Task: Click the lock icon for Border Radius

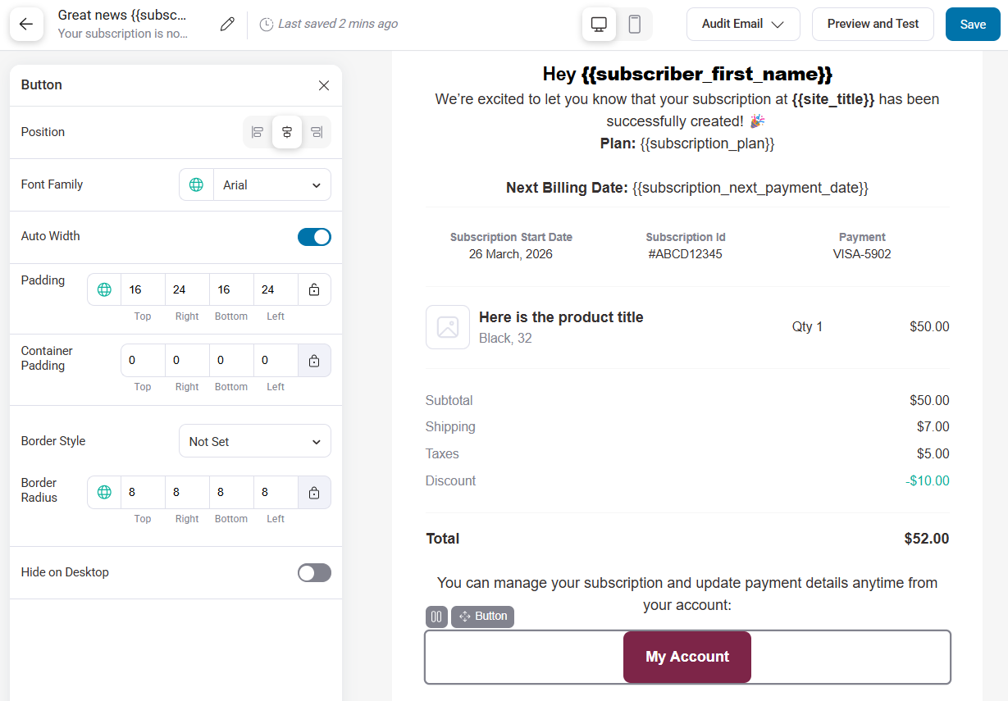Action: point(314,492)
